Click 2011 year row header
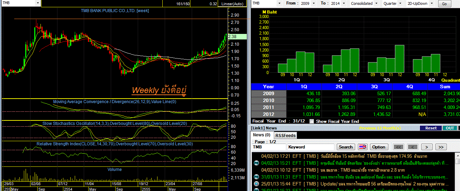460x191 pixels. coord(269,107)
